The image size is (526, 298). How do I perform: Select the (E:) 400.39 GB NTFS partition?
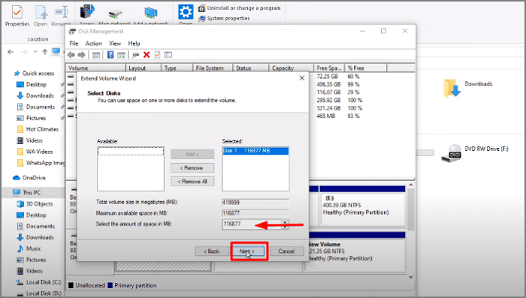362,206
